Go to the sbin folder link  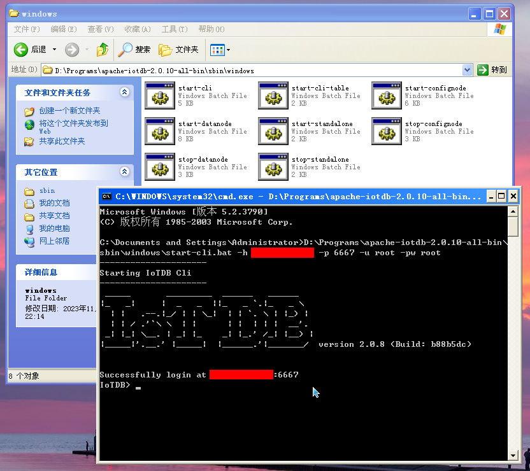(47, 191)
